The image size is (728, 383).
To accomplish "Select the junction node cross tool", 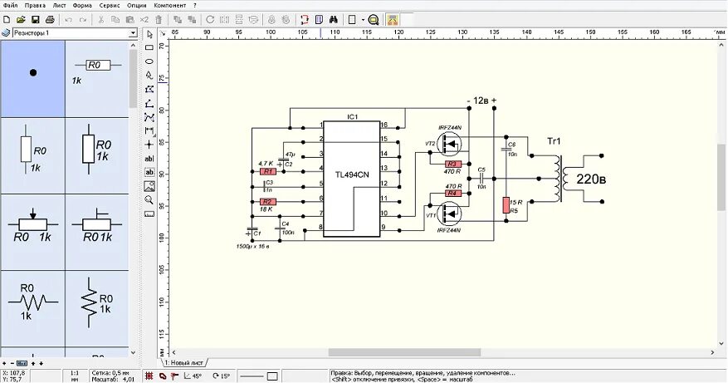I will [149, 145].
